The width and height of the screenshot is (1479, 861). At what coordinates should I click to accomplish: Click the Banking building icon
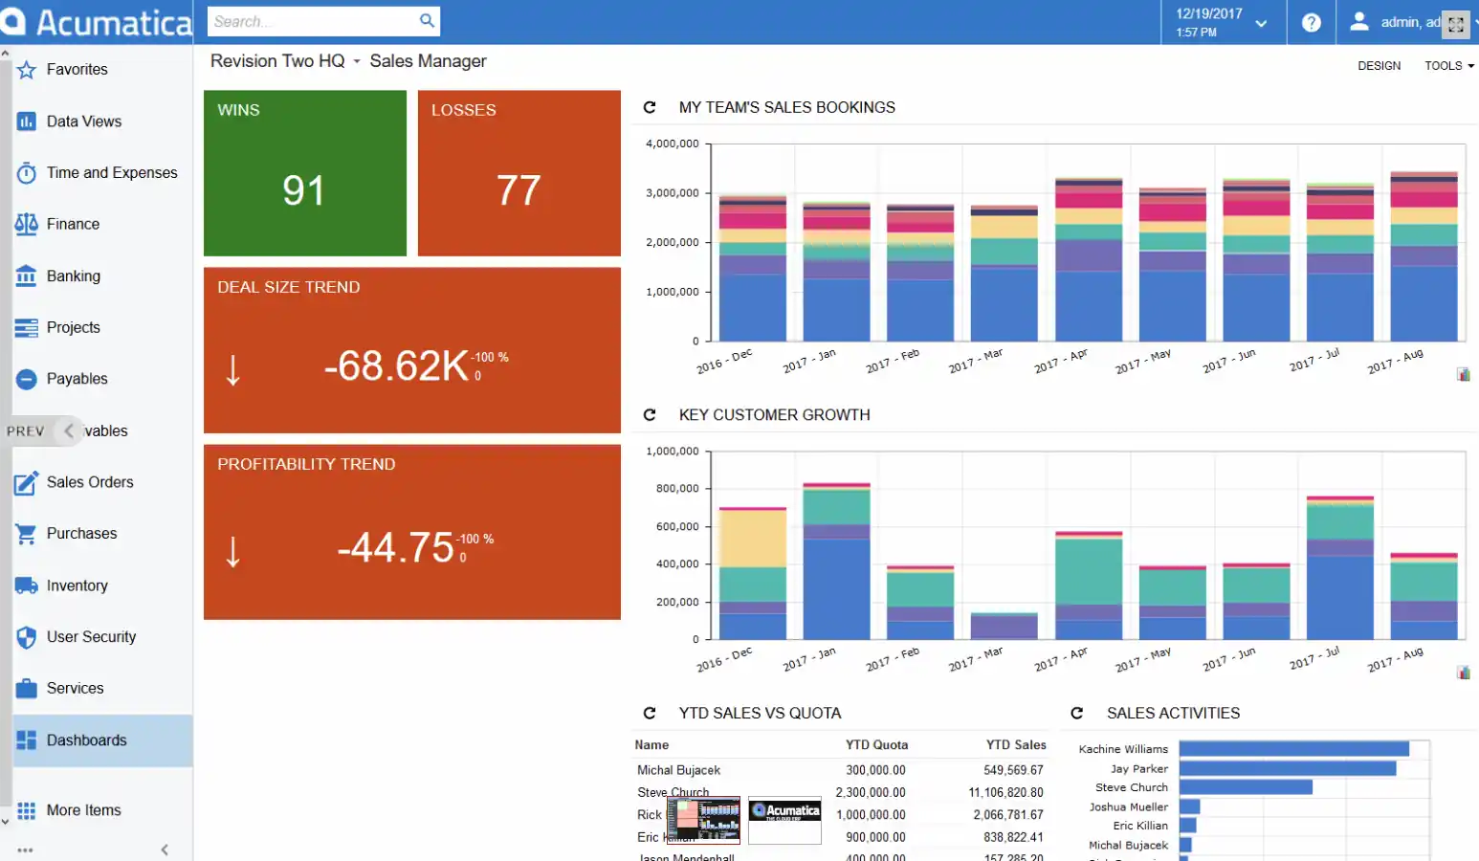[27, 276]
